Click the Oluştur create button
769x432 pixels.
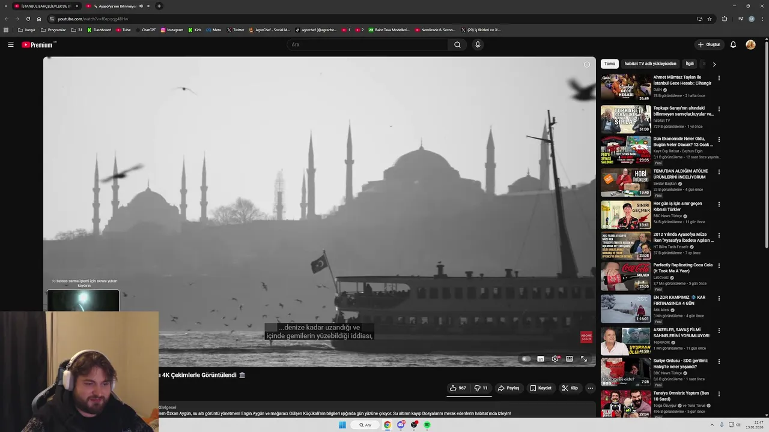tap(709, 44)
